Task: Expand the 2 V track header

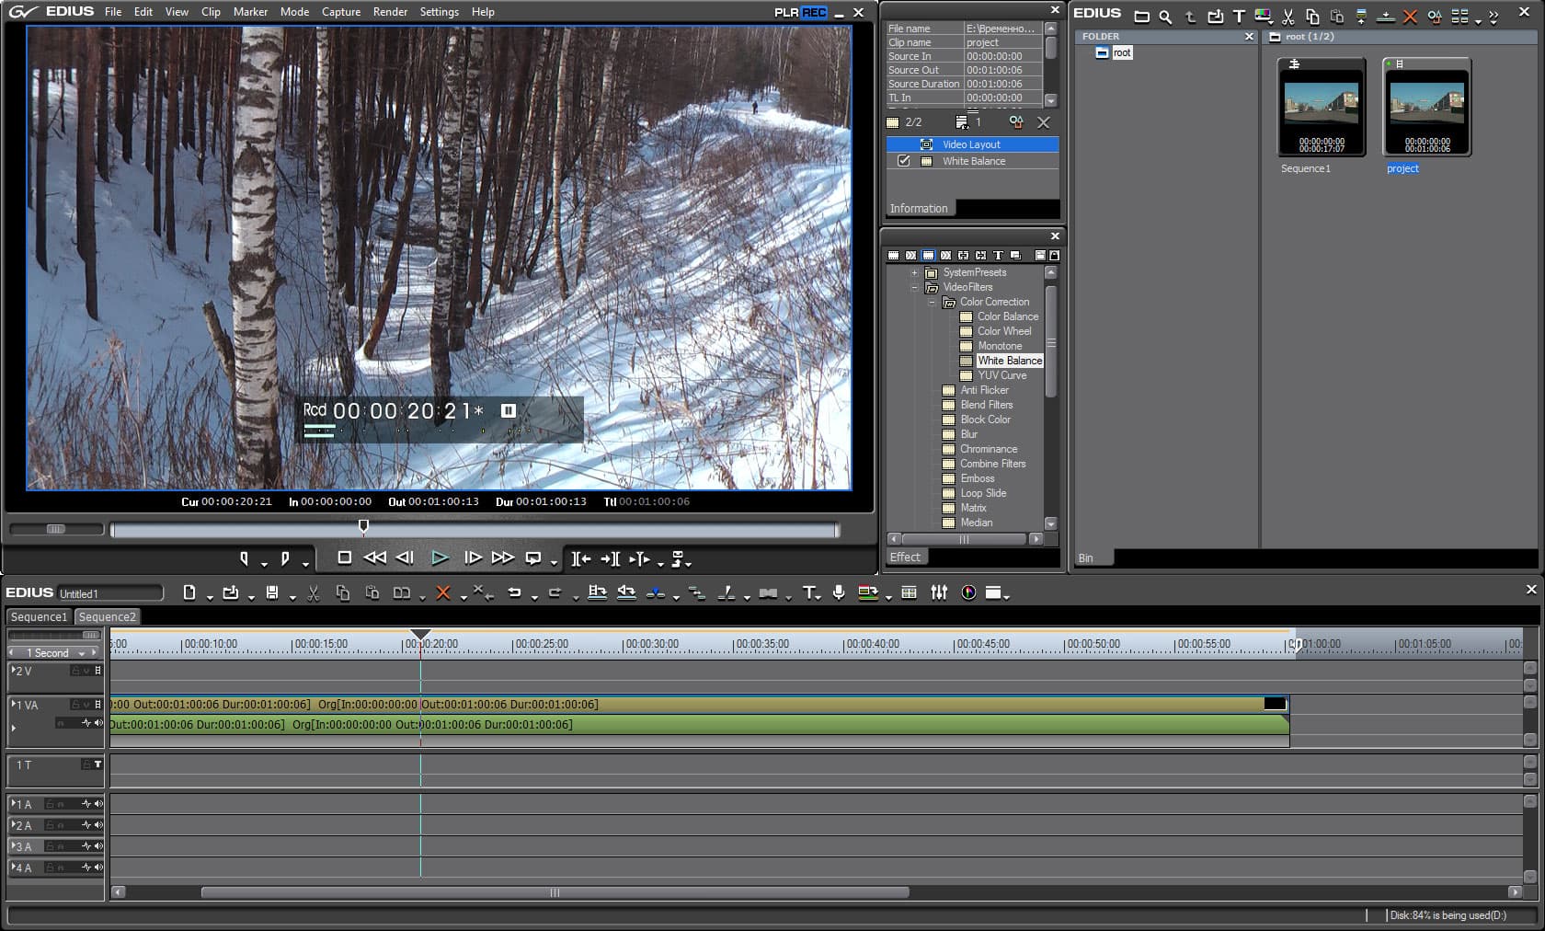Action: point(13,670)
